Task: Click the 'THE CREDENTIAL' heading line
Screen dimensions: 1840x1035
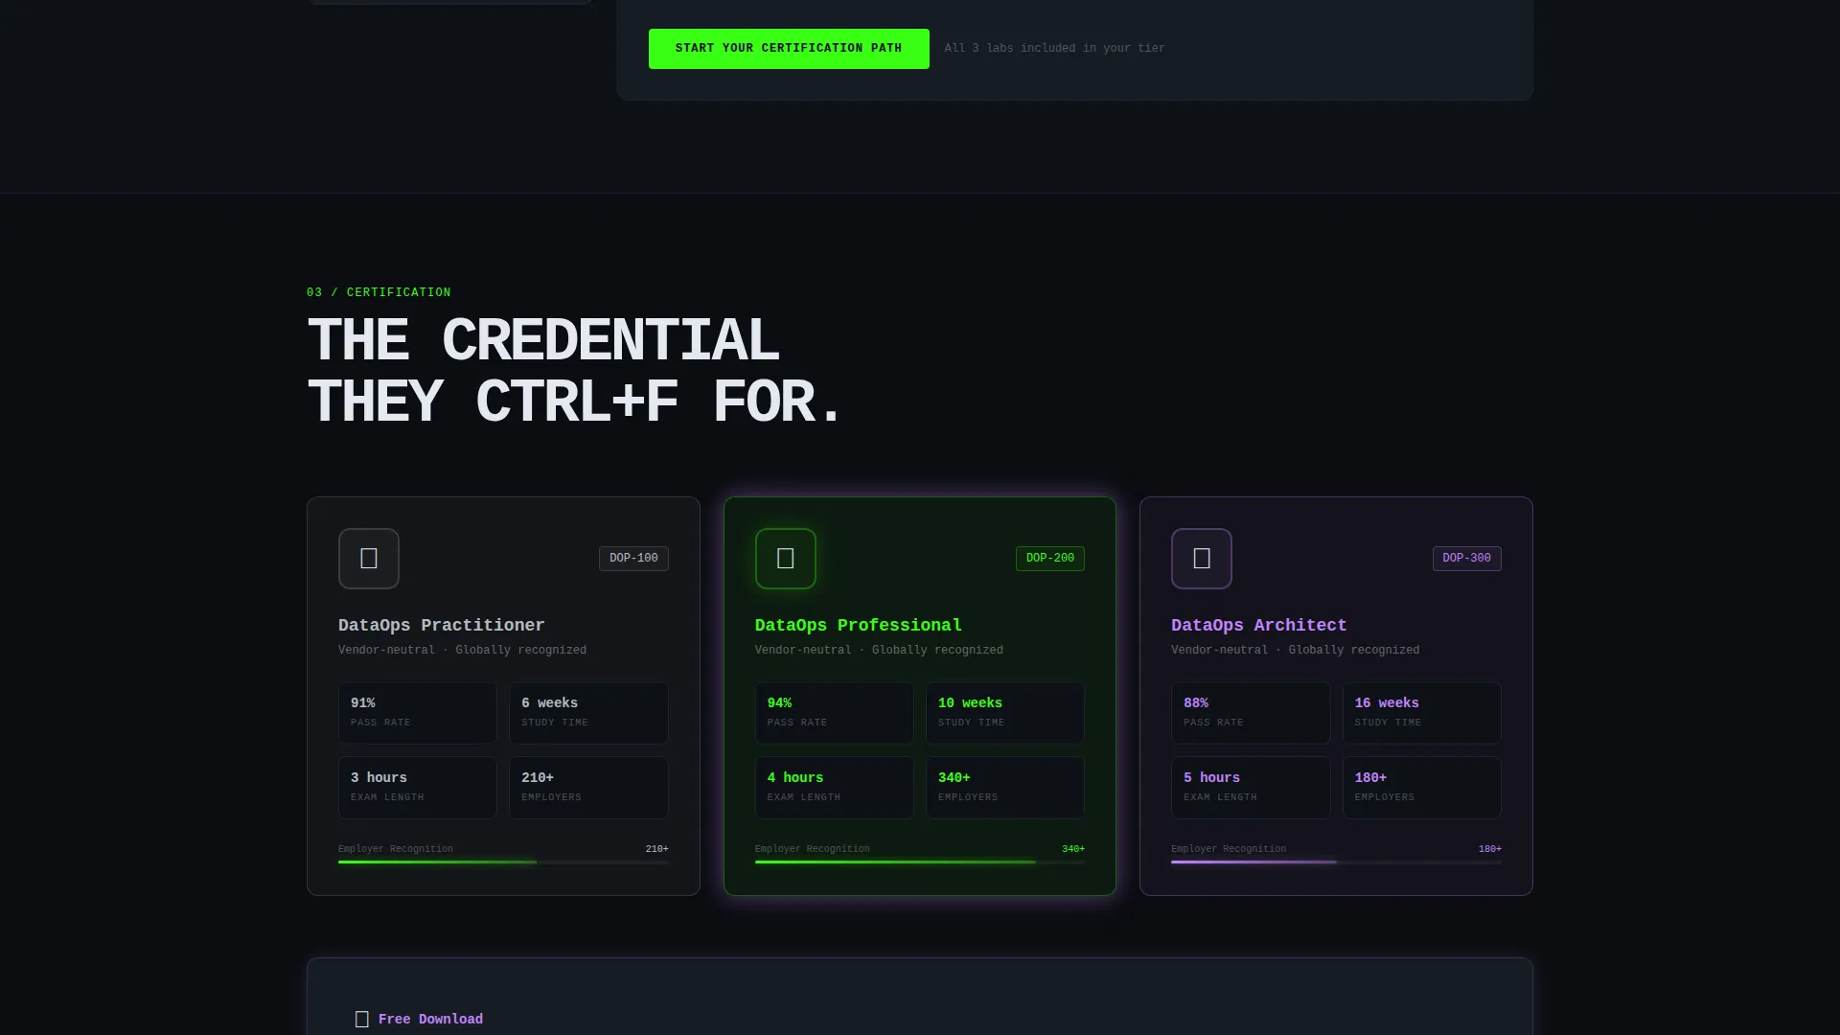Action: pos(542,341)
